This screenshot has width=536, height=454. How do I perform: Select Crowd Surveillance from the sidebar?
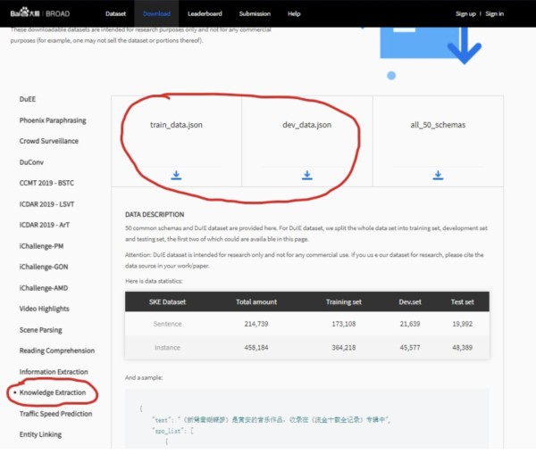tap(49, 141)
